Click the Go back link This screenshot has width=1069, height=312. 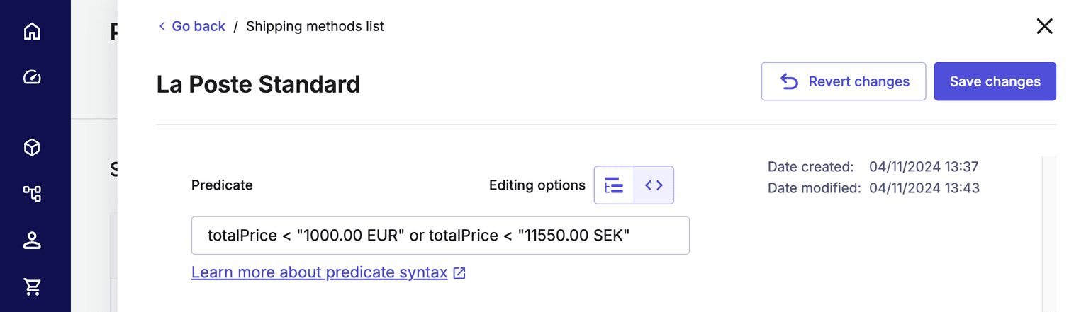coord(198,27)
